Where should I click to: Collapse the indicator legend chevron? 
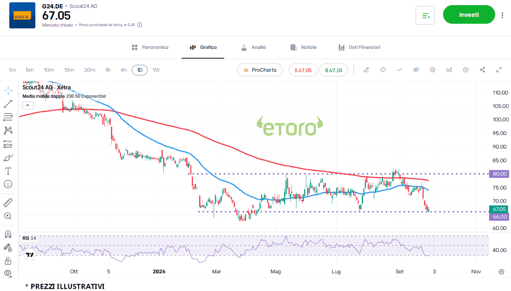point(28,105)
